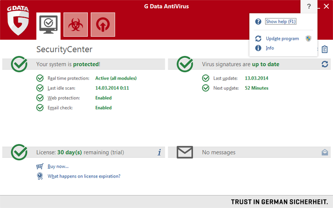Click the shopping cart icon
The height and width of the screenshot is (208, 333).
click(x=40, y=166)
